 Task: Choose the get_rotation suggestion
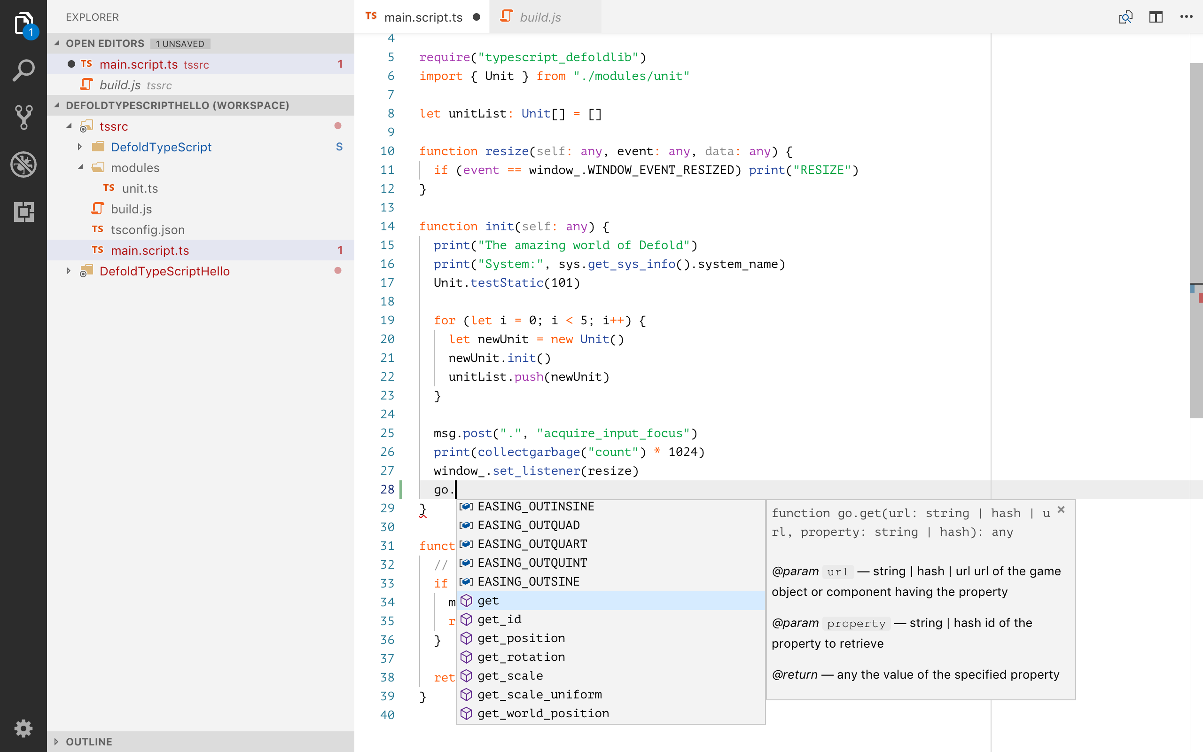pos(610,657)
